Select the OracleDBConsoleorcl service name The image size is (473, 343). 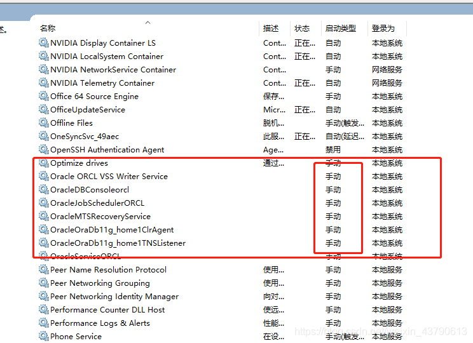click(x=90, y=190)
